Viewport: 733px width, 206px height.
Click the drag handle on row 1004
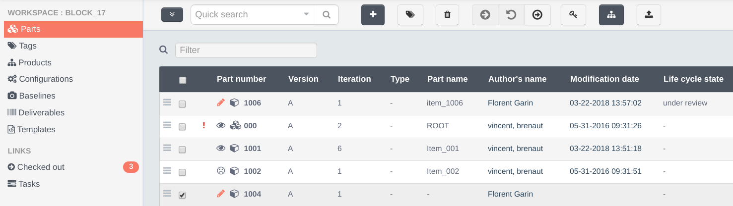pos(167,194)
